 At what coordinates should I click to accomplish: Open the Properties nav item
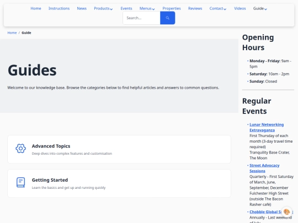coord(172,8)
